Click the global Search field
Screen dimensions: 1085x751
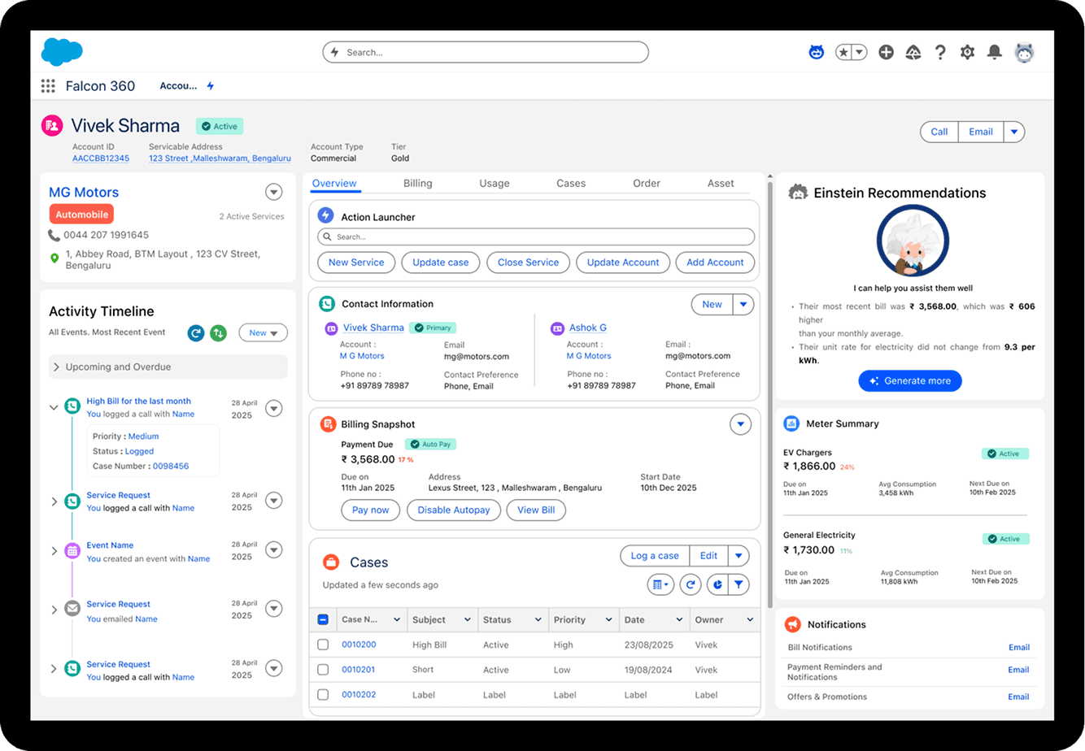pos(486,52)
